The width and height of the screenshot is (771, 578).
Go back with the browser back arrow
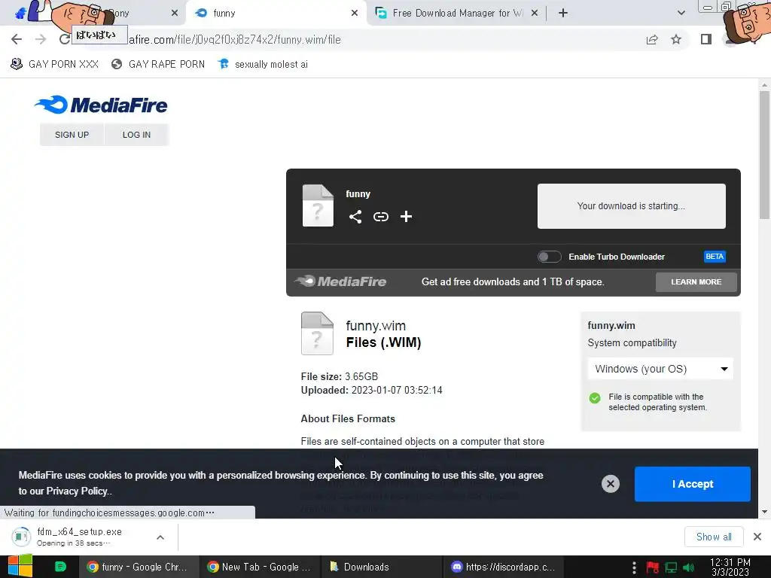(x=17, y=39)
